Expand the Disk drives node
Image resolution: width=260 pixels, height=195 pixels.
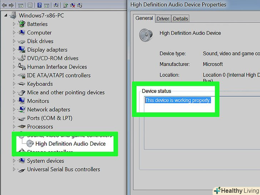click(14, 41)
